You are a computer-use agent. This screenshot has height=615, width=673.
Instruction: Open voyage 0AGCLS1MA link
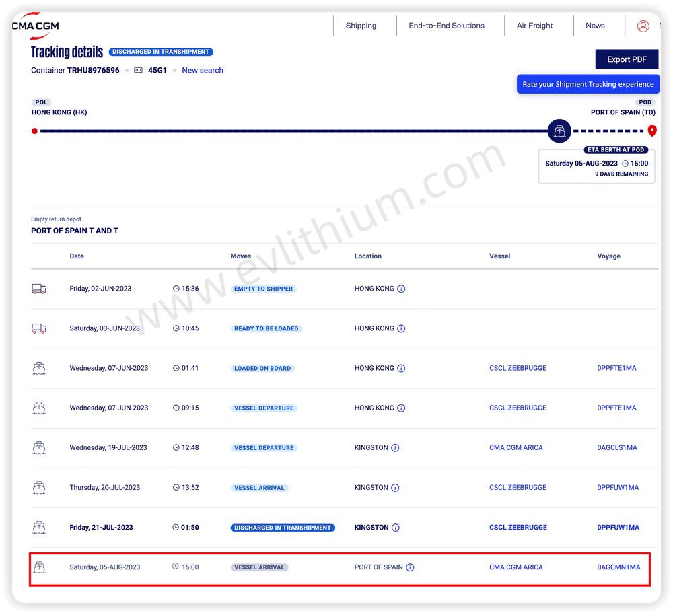617,447
